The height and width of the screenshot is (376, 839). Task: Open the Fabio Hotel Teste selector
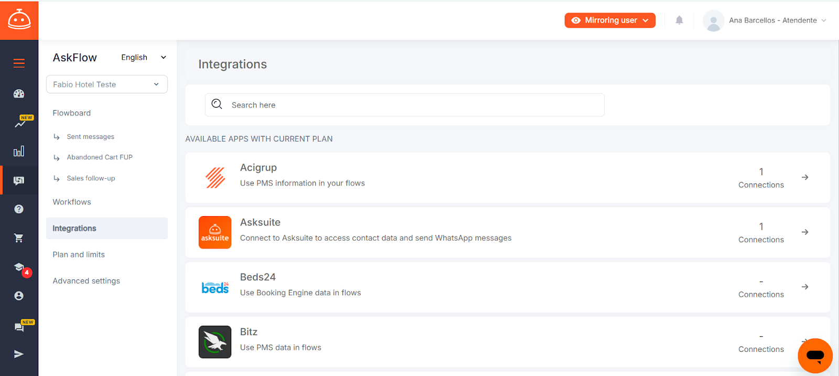tap(107, 84)
